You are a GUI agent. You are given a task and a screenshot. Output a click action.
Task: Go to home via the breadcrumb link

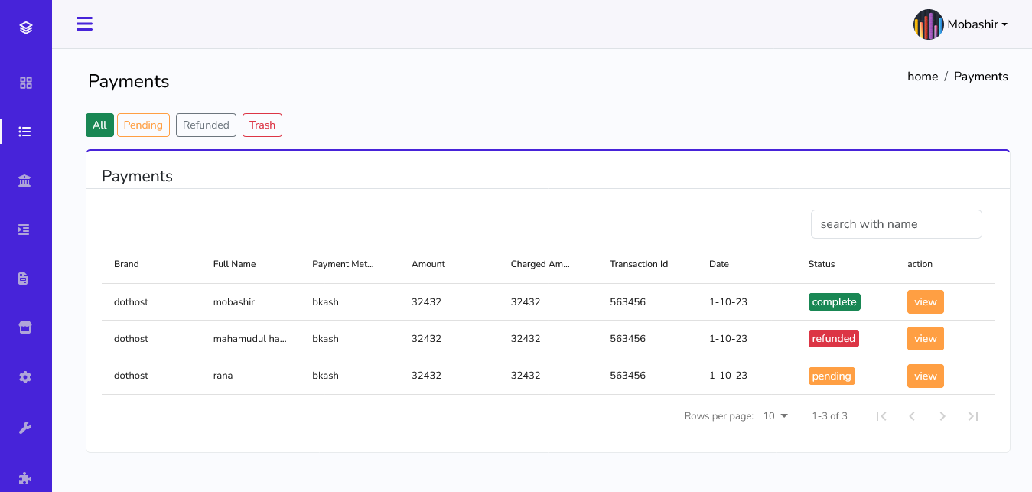coord(922,76)
